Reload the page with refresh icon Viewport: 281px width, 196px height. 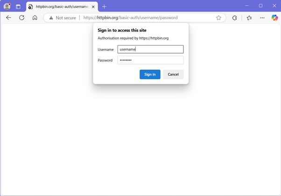pyautogui.click(x=21, y=18)
